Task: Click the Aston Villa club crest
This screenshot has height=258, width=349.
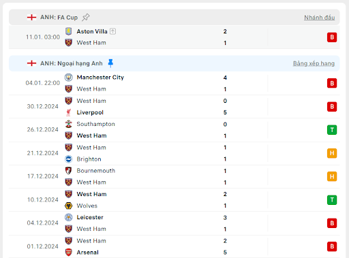Action: point(69,31)
